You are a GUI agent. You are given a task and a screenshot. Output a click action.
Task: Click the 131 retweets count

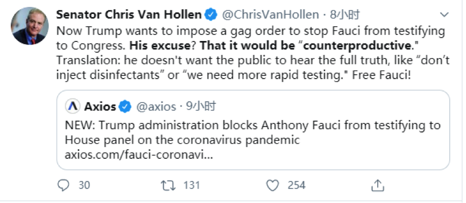tap(192, 185)
